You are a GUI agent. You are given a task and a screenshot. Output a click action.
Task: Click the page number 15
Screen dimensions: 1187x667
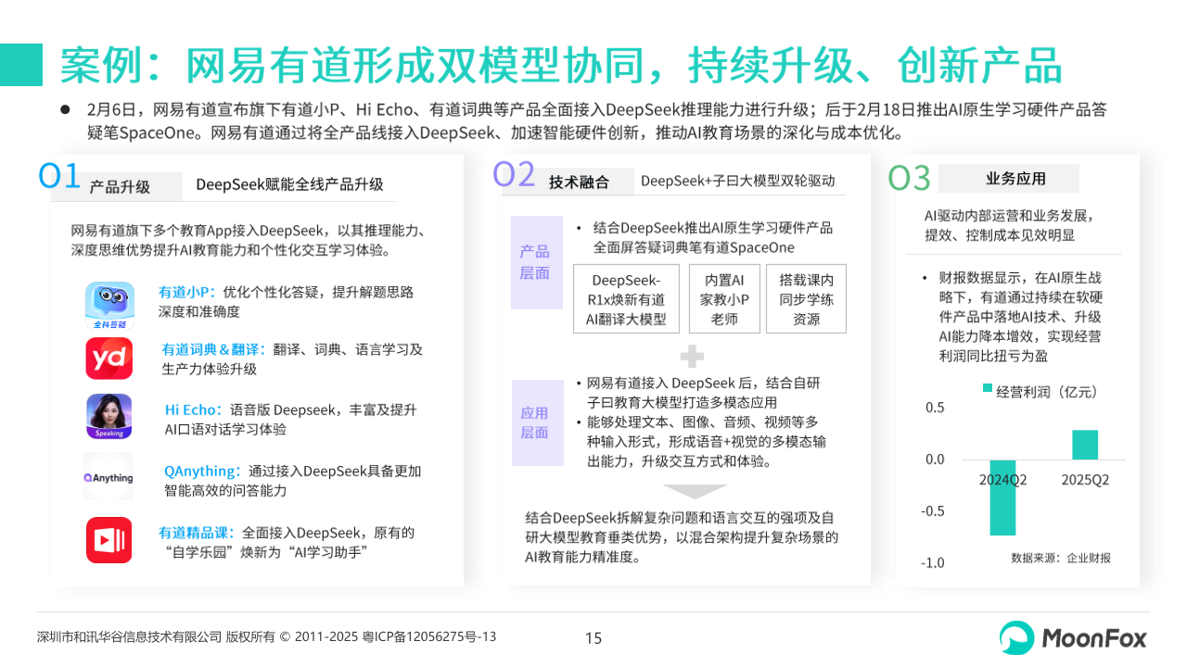593,637
